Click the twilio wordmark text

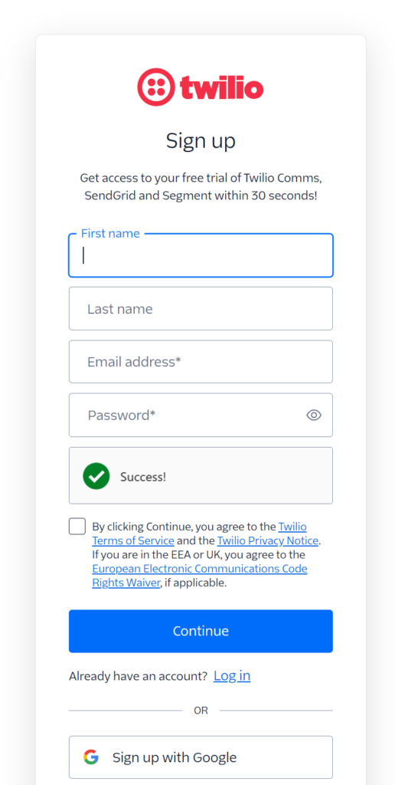point(222,87)
